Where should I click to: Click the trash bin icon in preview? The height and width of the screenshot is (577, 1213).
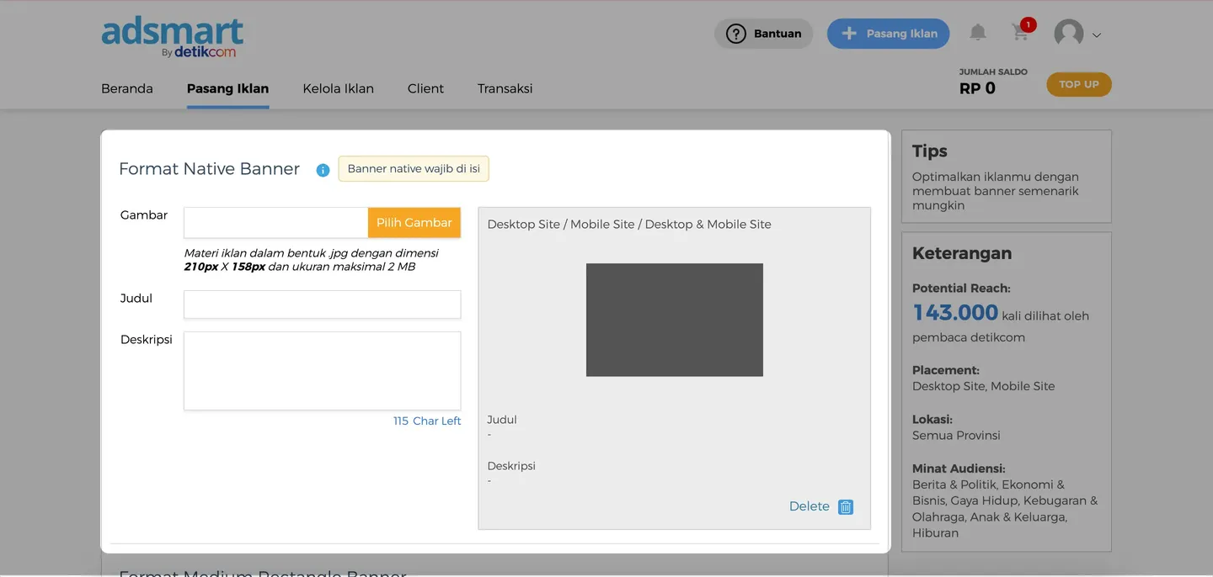point(846,506)
